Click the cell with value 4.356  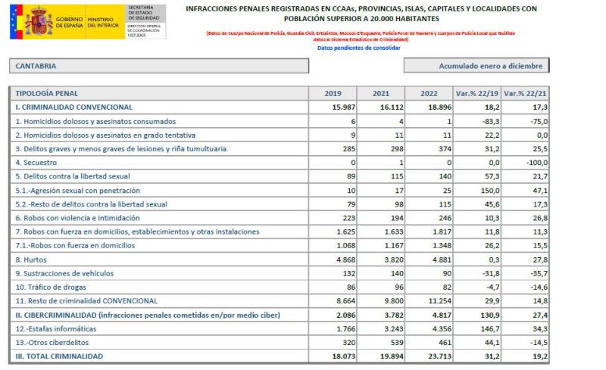coord(429,329)
